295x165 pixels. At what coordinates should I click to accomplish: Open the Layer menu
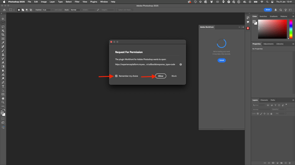pos(52,2)
